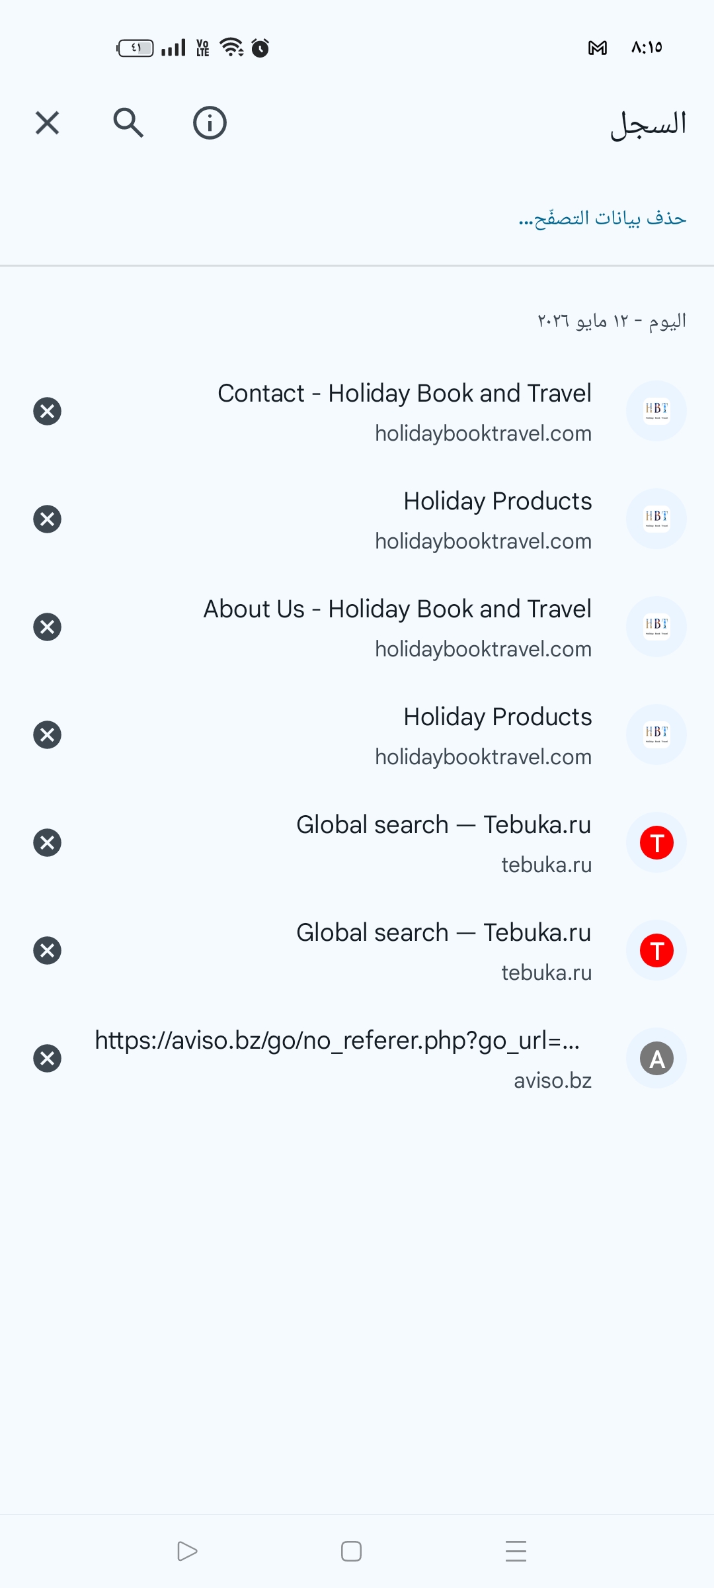The image size is (714, 1588).
Task: Remove the Contact - Holiday Book and Travel entry
Action: [47, 411]
